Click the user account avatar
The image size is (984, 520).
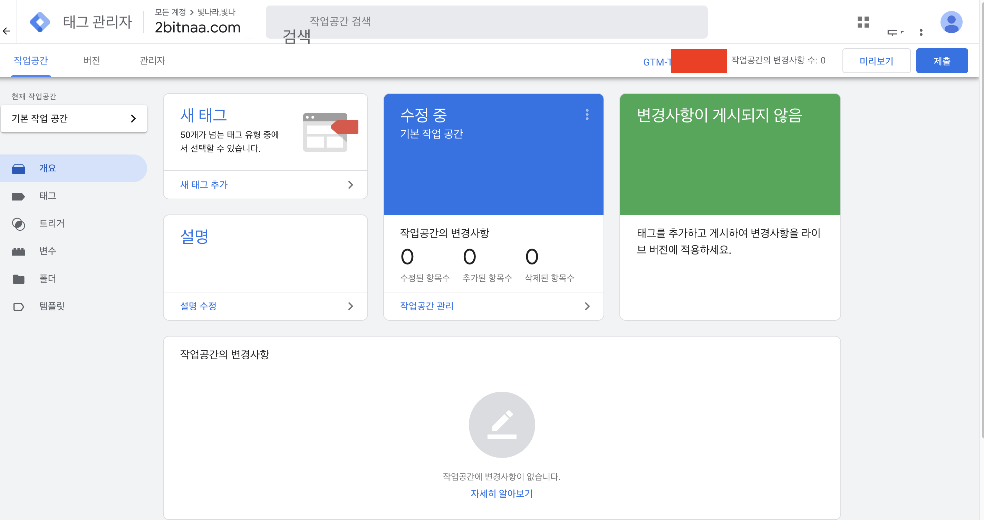tap(951, 22)
